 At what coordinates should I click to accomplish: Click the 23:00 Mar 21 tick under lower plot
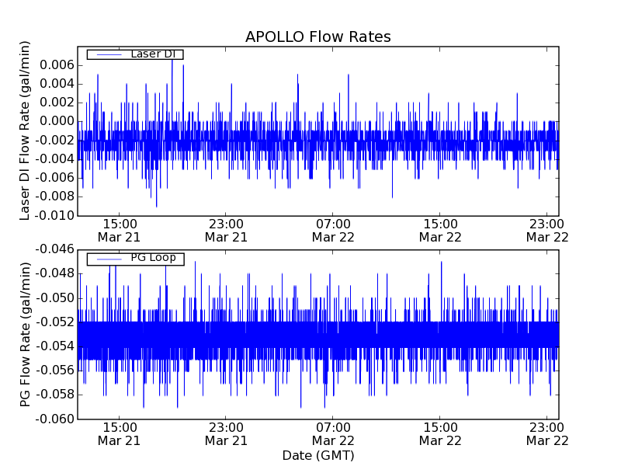[x=226, y=433]
